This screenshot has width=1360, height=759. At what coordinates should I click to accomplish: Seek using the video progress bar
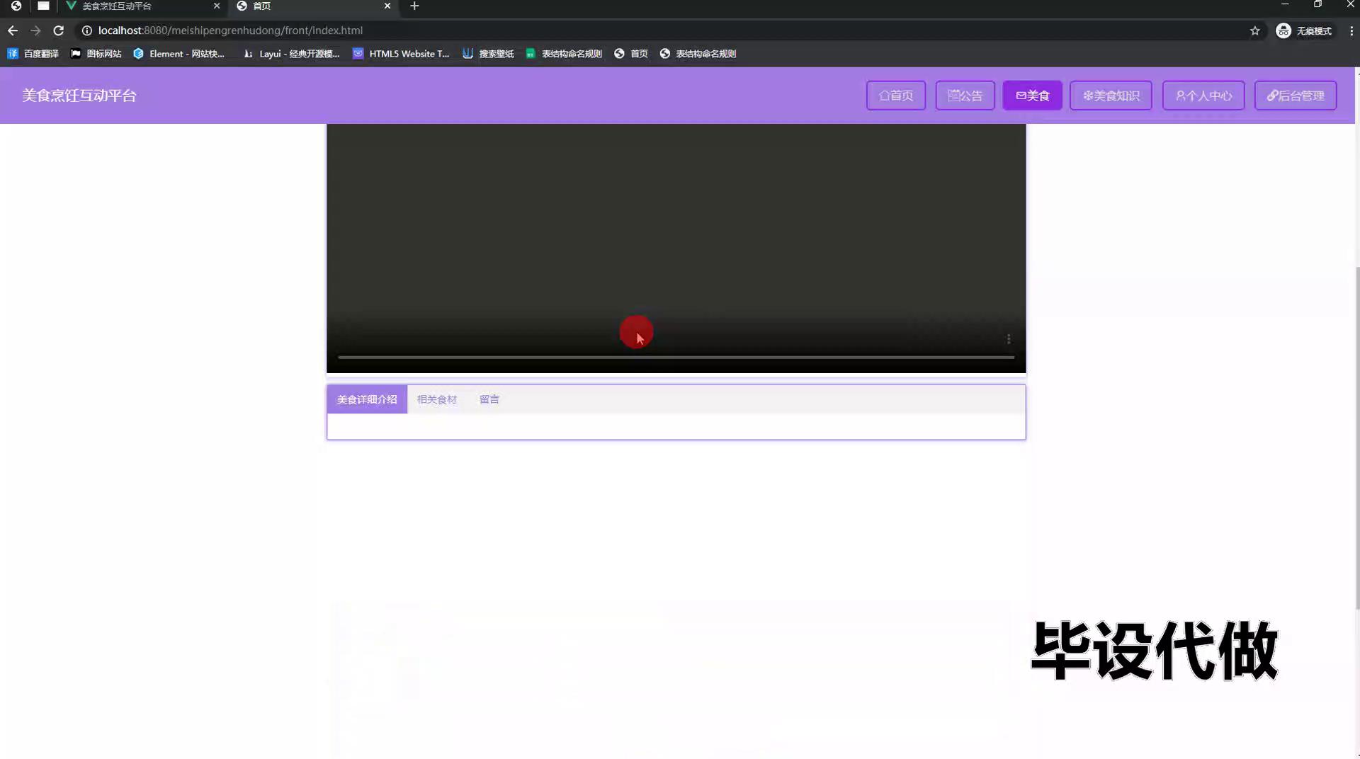coord(676,358)
